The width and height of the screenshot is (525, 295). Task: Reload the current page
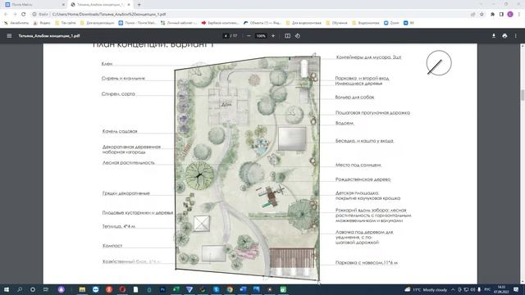[x=24, y=14]
